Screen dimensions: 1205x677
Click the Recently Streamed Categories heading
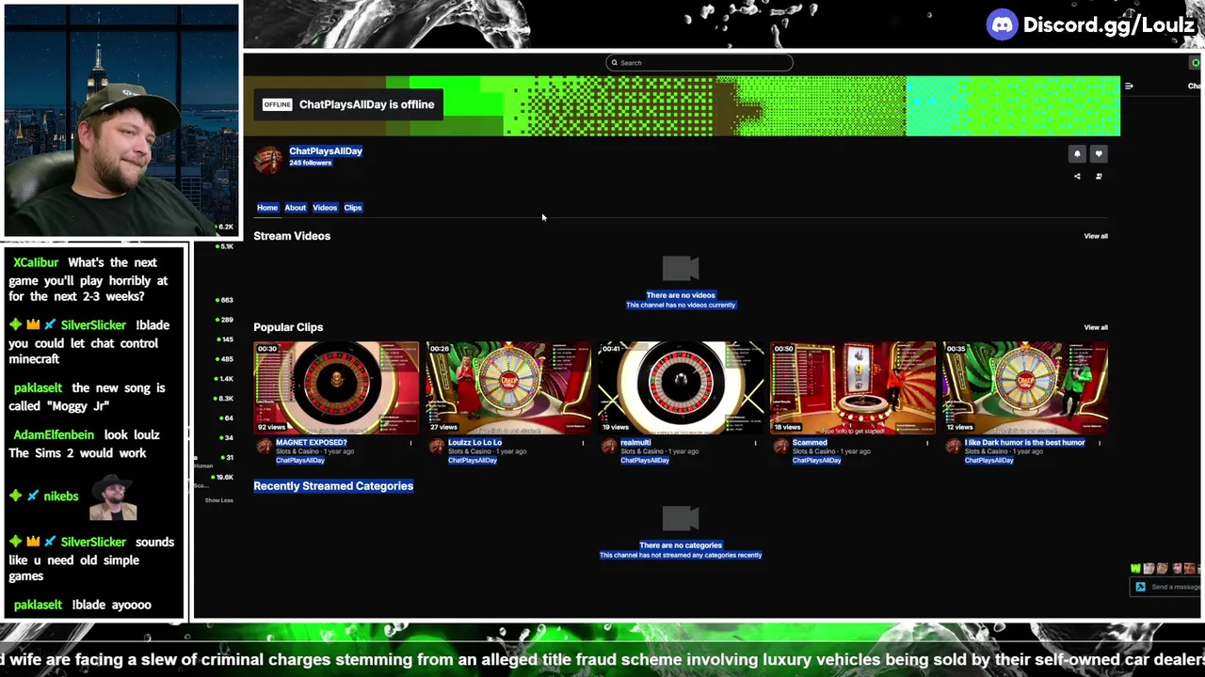tap(333, 486)
